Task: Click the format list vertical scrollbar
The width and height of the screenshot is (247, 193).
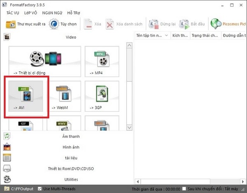Action: click(129, 82)
